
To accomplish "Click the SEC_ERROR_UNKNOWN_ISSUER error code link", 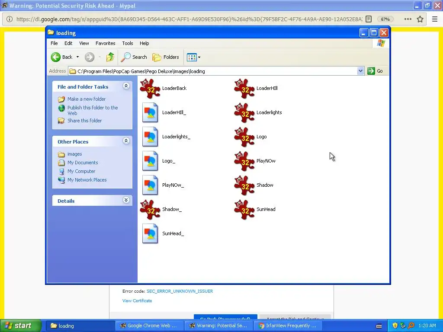I will 180,291.
